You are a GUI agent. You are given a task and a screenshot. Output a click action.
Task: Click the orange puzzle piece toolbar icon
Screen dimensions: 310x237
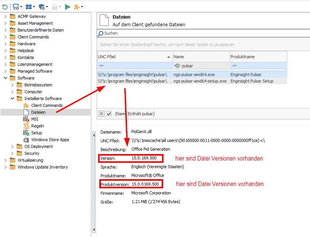click(76, 7)
